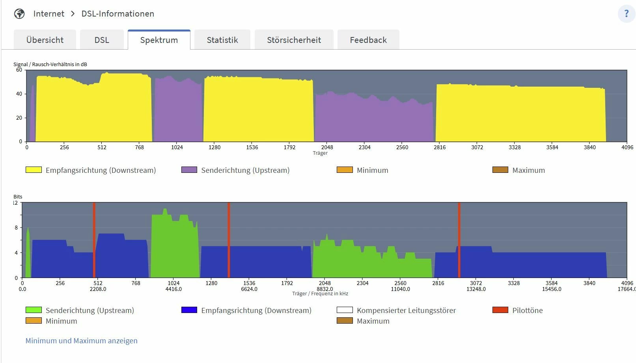This screenshot has height=363, width=636.
Task: Click Minimum und Maximum anzeigen link
Action: coord(82,341)
